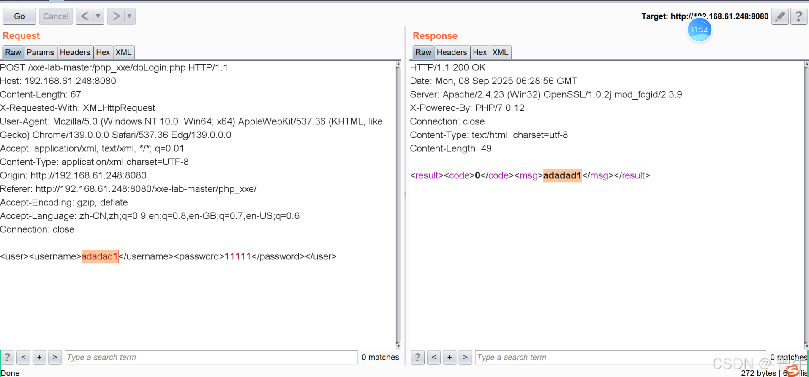Open request search help question icon
Viewport: 809px width, 377px height.
[x=7, y=357]
